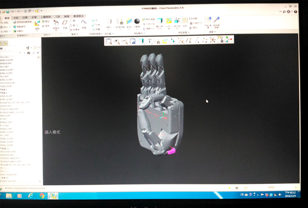The width and height of the screenshot is (308, 208).
Task: Click the Zoom In magnifier icon
Action: point(117,41)
